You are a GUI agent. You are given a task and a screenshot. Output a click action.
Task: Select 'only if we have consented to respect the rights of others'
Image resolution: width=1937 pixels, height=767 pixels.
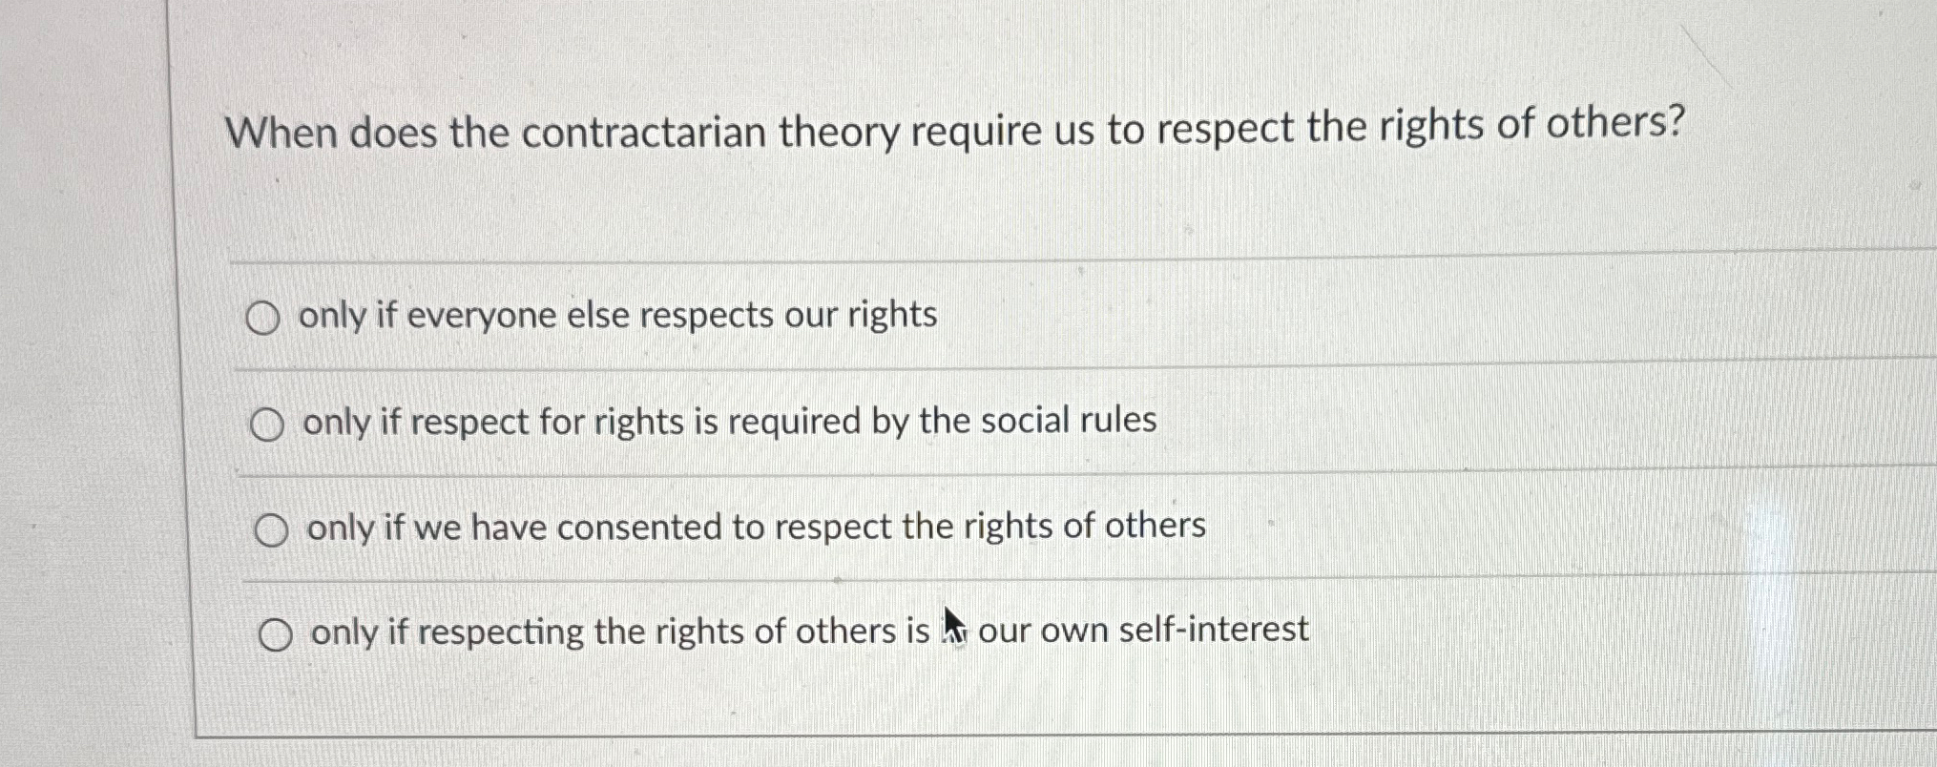tap(274, 529)
